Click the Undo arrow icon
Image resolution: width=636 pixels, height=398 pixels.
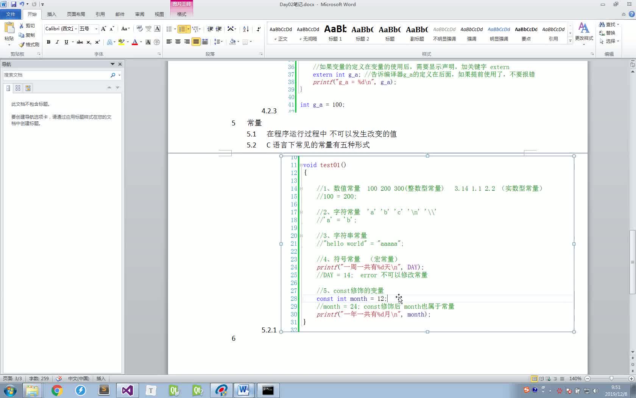click(22, 4)
